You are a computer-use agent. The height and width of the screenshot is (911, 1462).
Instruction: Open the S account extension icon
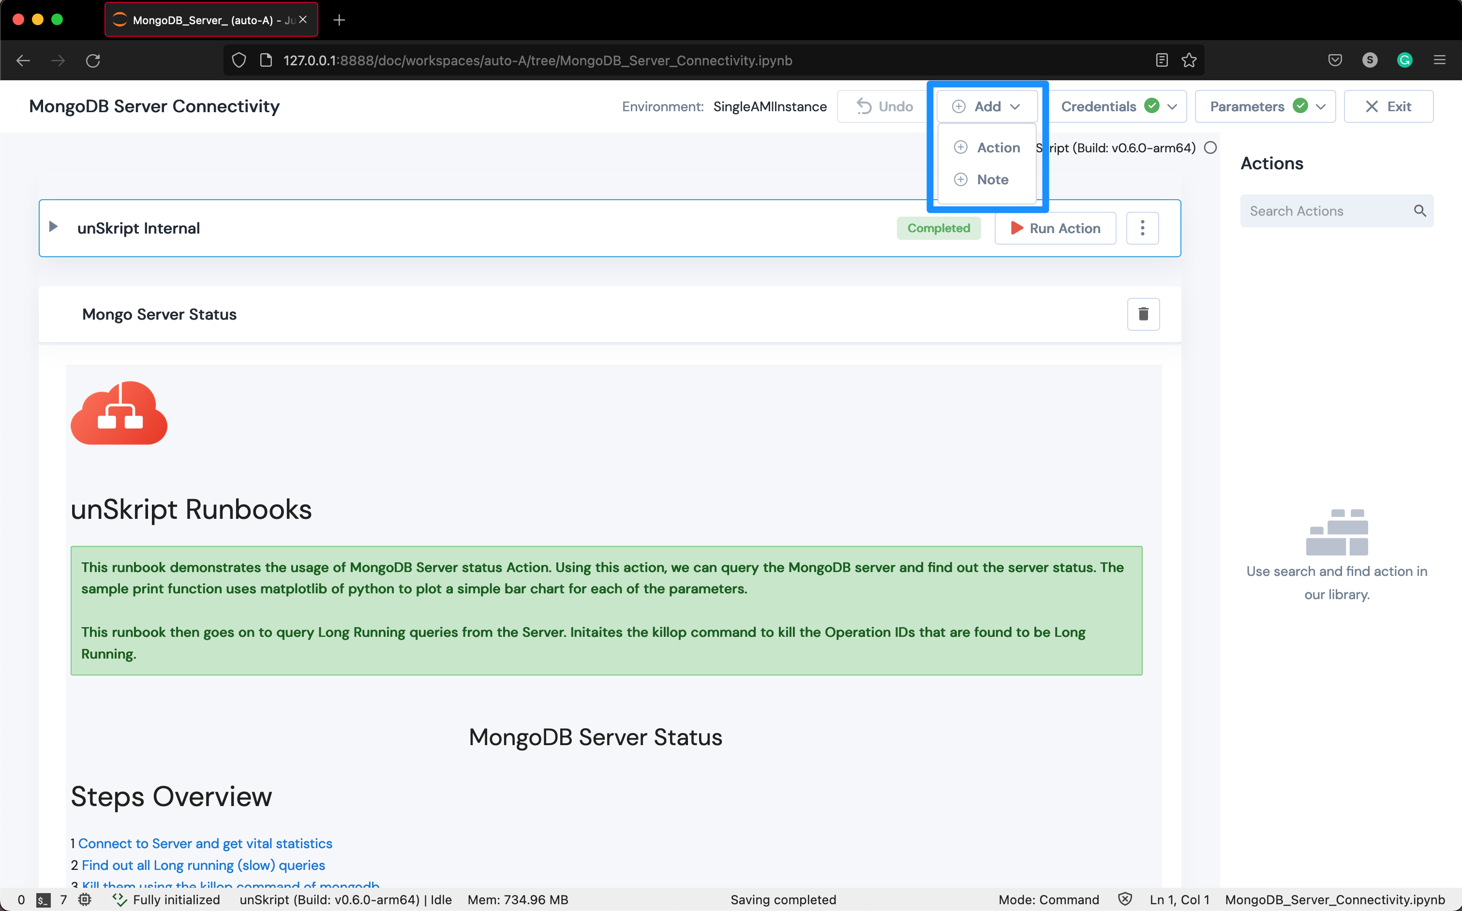coord(1370,60)
